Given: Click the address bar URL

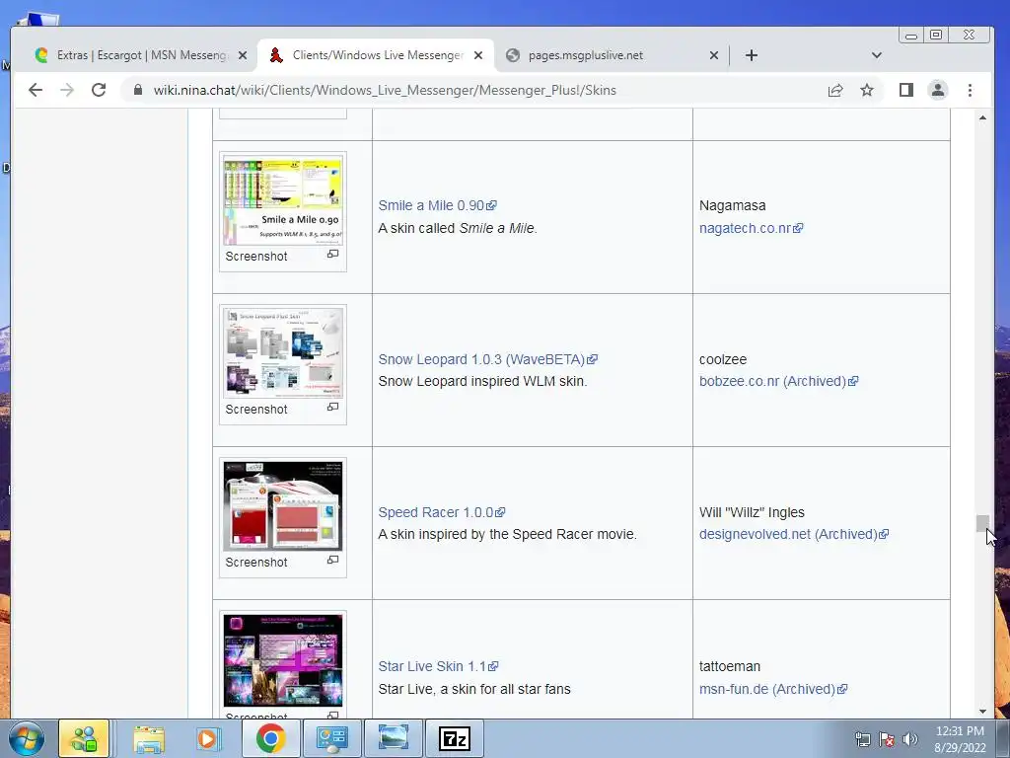Looking at the screenshot, I should (x=385, y=90).
